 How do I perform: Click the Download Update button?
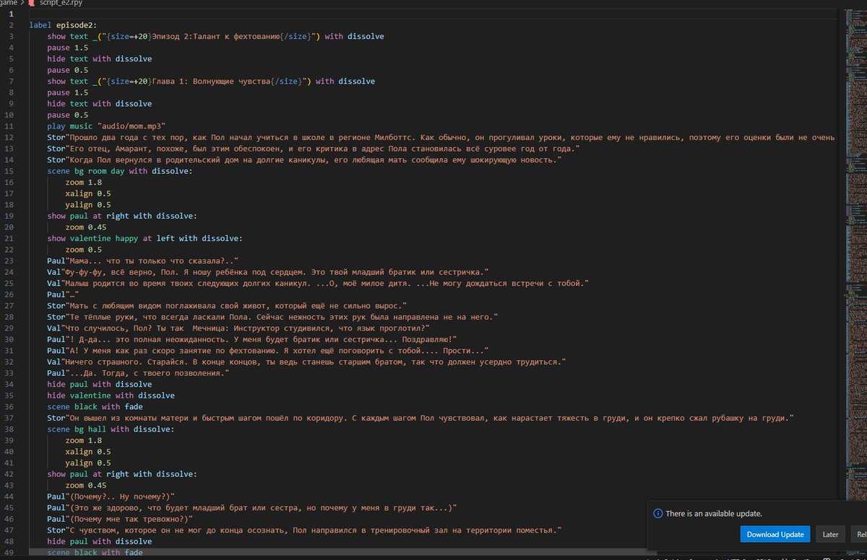[x=775, y=534]
